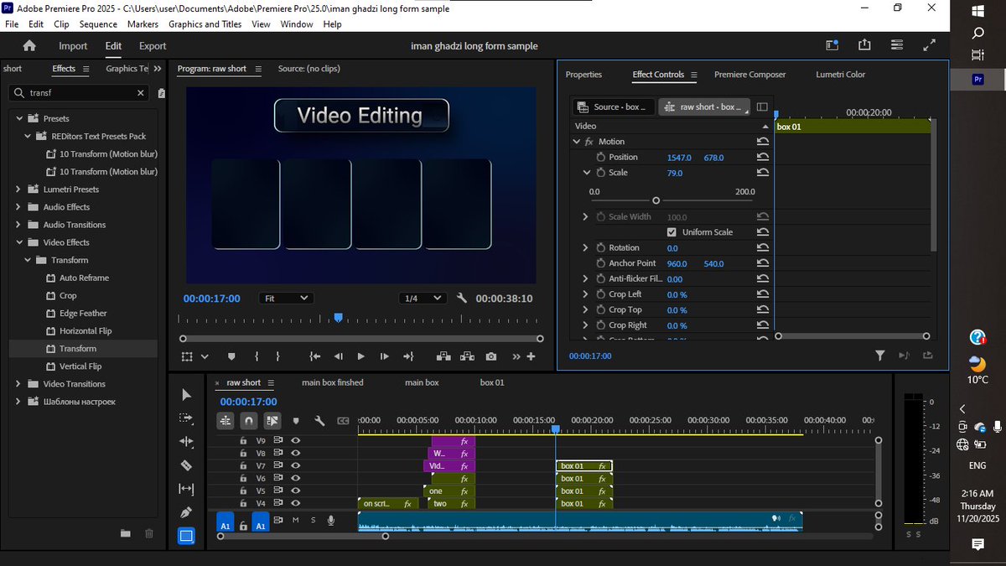
Task: Switch to the Lumetri Color tab
Action: (840, 75)
